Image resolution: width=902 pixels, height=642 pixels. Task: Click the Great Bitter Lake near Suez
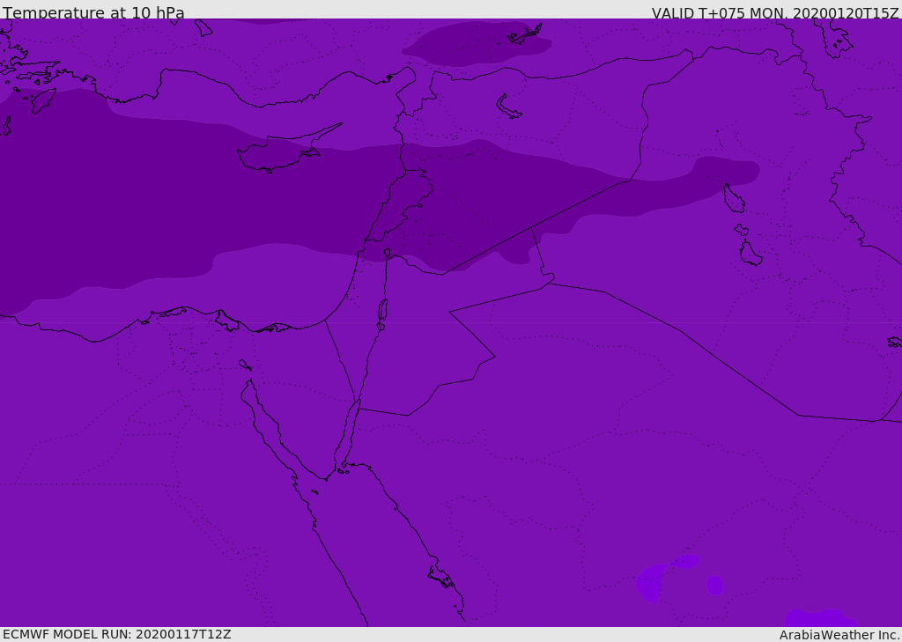tap(245, 365)
